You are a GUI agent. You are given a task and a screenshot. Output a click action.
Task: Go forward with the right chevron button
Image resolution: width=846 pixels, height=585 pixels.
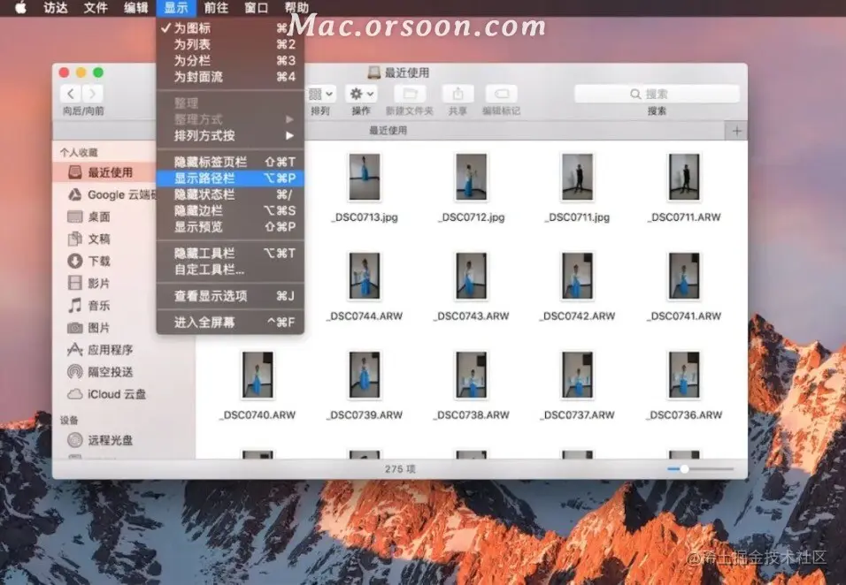click(92, 94)
